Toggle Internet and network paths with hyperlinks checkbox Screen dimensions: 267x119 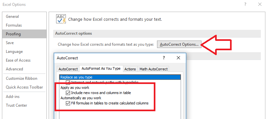tap(68, 82)
